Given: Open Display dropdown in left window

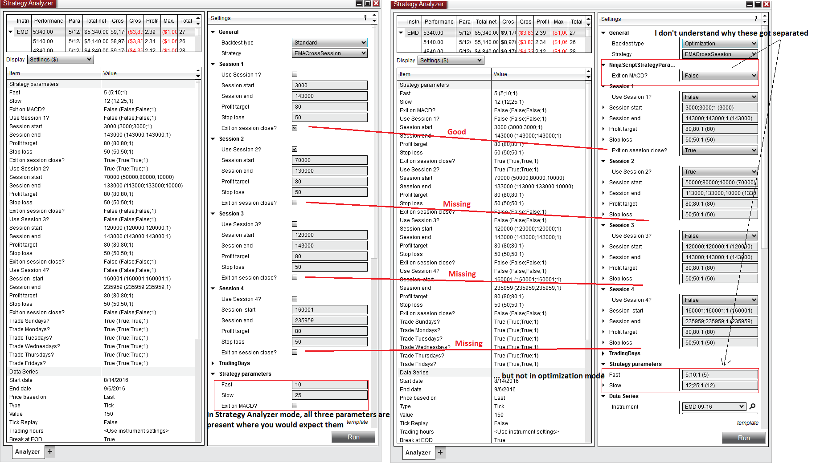Looking at the screenshot, I should (60, 60).
